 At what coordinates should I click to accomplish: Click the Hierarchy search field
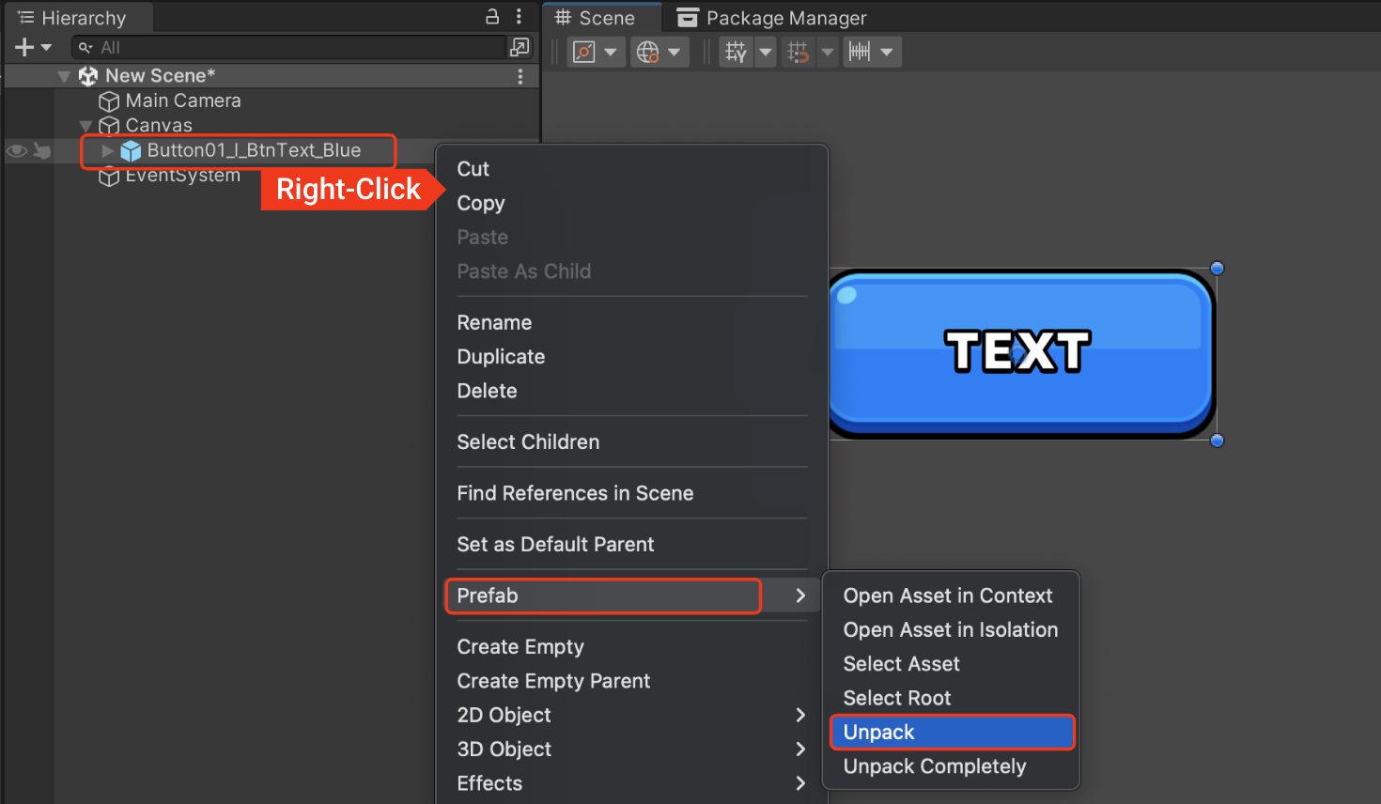291,47
